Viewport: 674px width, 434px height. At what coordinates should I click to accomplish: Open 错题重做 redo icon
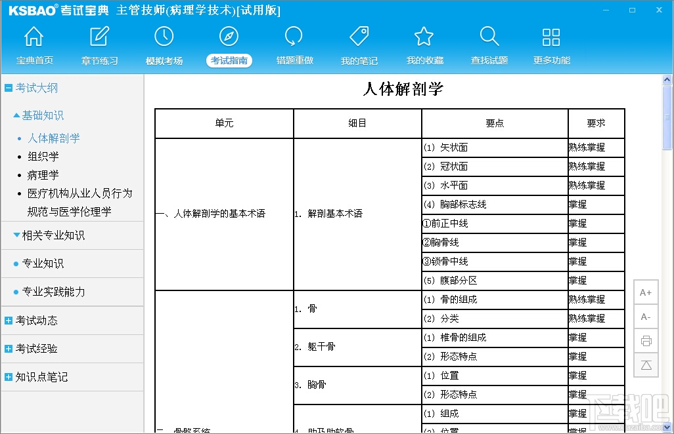click(x=294, y=37)
